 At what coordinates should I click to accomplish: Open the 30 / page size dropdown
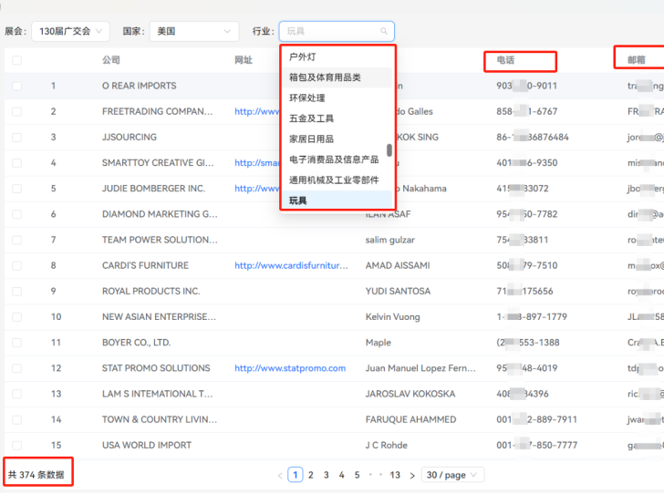coord(452,475)
